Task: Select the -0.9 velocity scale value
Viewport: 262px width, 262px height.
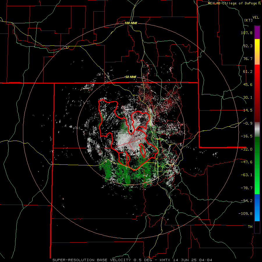Action: (x=248, y=123)
